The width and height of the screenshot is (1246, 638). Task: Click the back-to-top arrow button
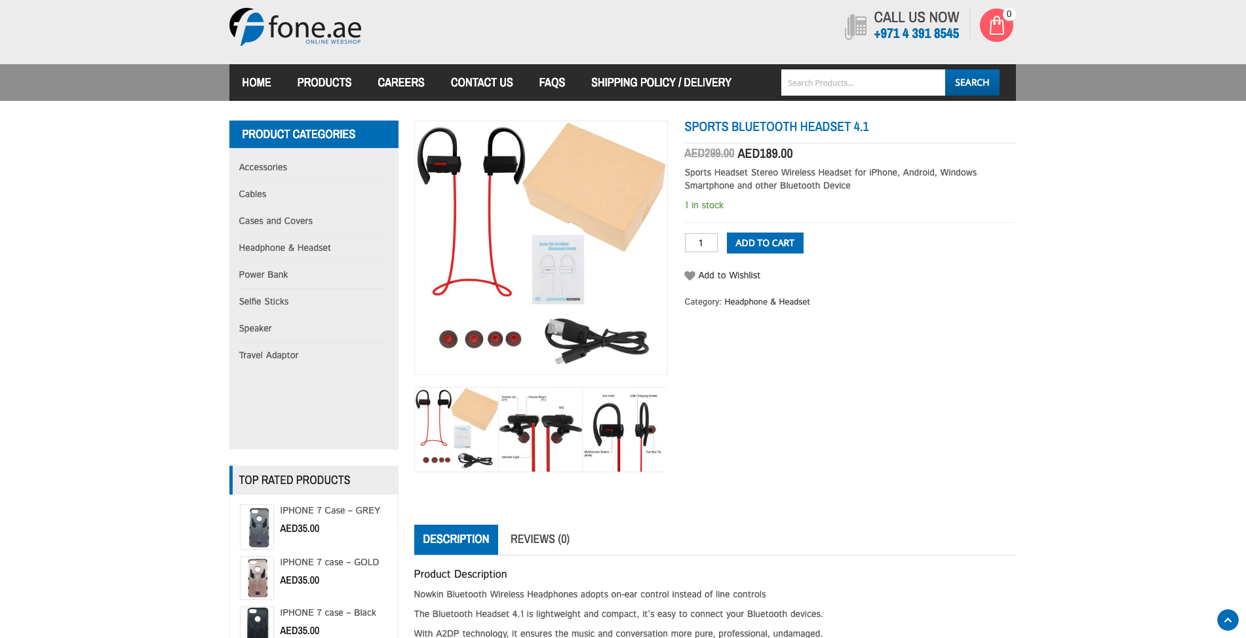coord(1228,620)
